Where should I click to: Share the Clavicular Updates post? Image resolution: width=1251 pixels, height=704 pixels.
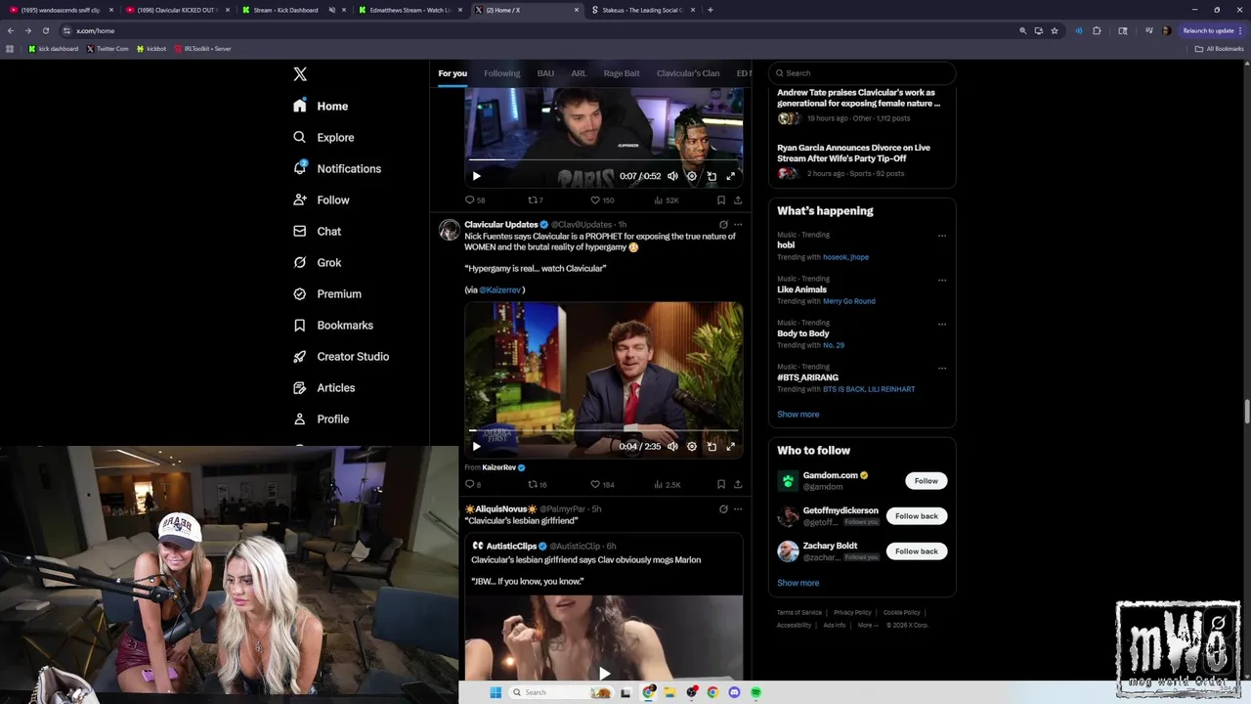click(738, 484)
